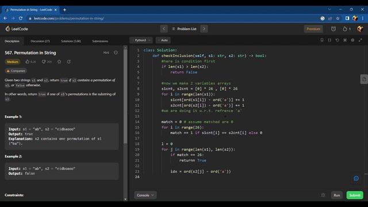Submit the solution
Screen dimensions: 368x207
click(x=355, y=195)
